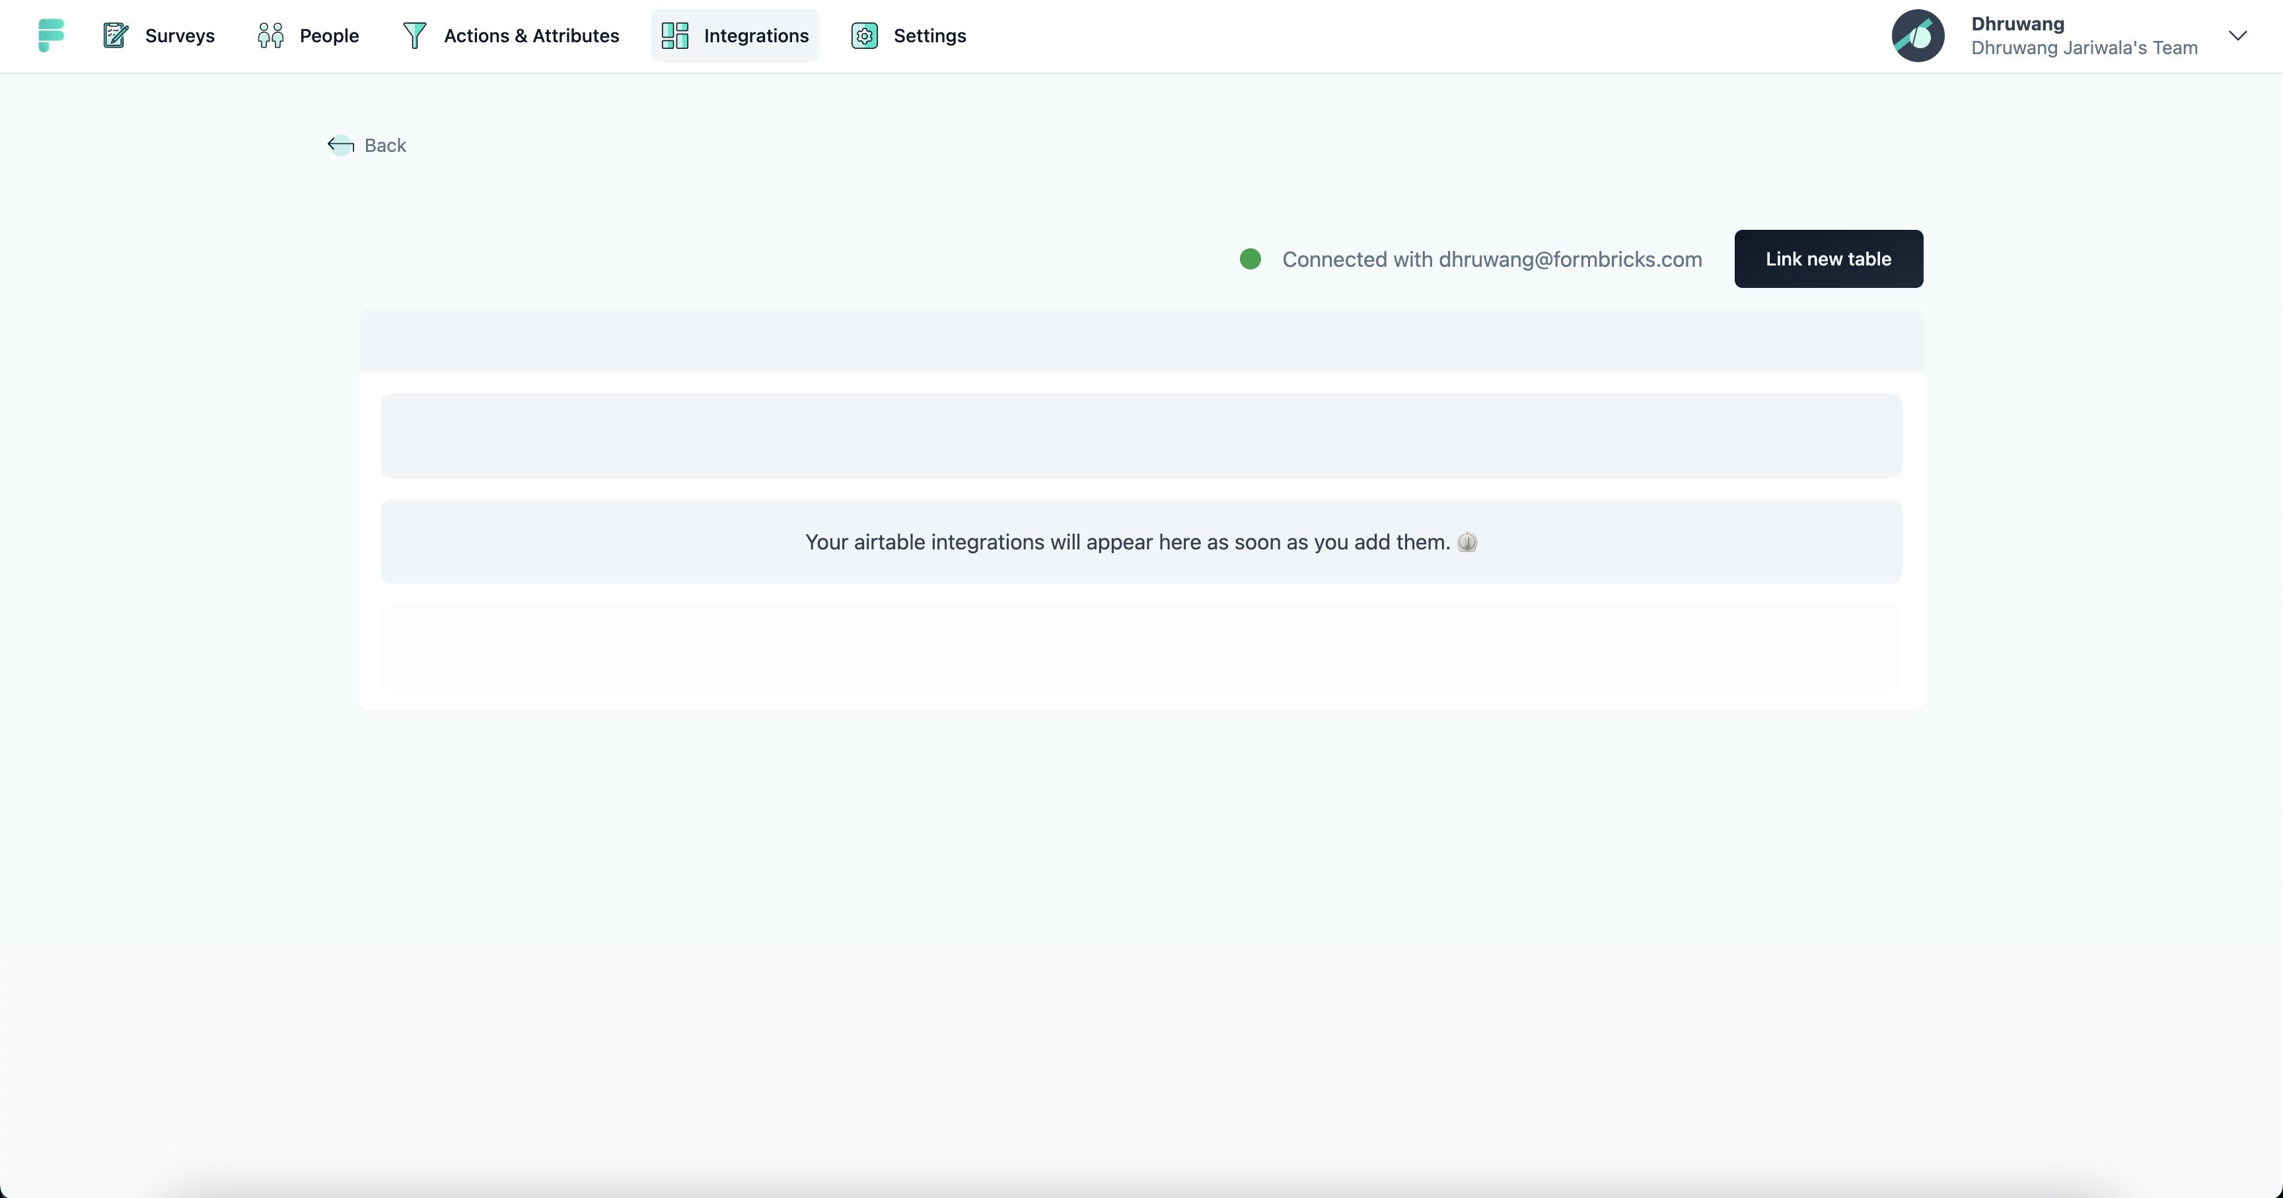Go to the People tab
Screen dimensions: 2283x1198
coord(308,36)
